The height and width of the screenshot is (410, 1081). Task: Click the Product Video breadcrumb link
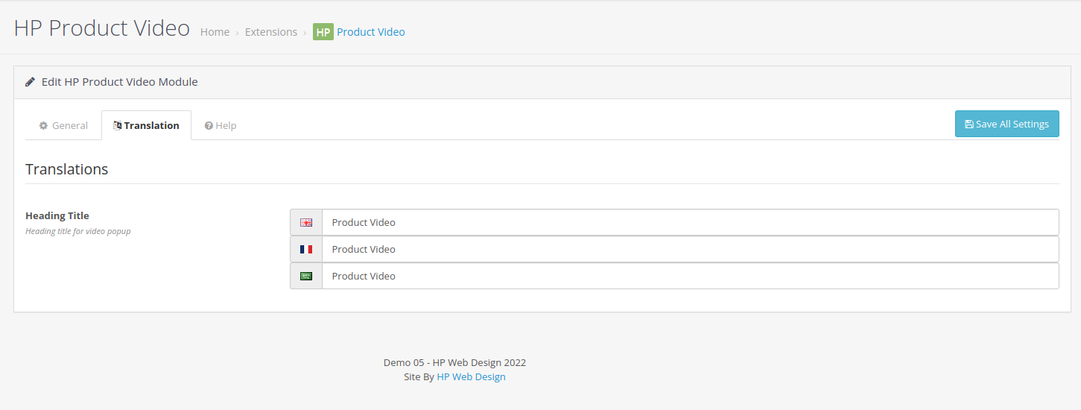click(x=371, y=32)
